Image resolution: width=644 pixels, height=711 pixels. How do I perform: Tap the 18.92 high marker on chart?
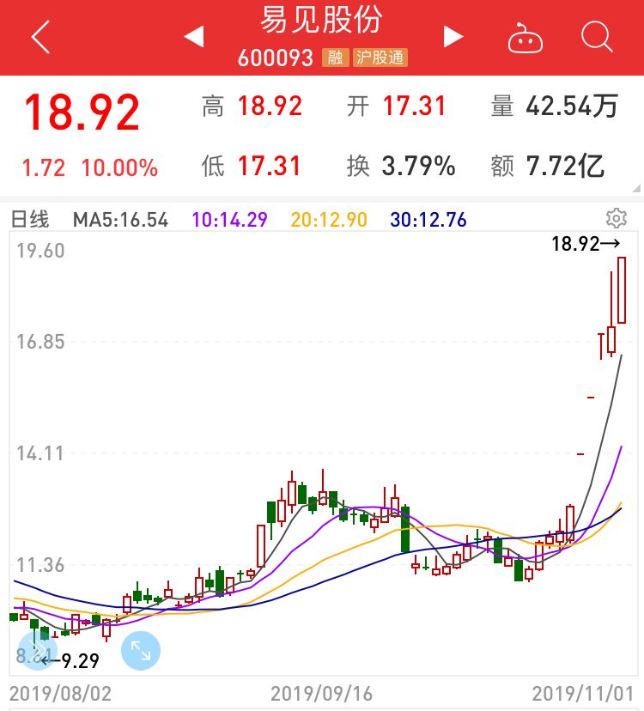click(x=586, y=244)
